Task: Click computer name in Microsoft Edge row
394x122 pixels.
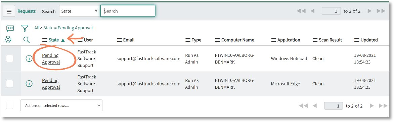Action: [235, 84]
